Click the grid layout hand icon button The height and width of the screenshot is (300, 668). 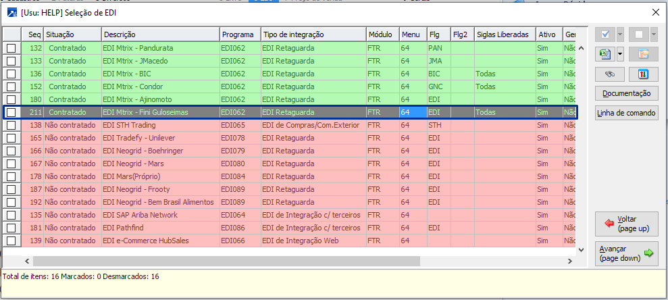[x=643, y=54]
